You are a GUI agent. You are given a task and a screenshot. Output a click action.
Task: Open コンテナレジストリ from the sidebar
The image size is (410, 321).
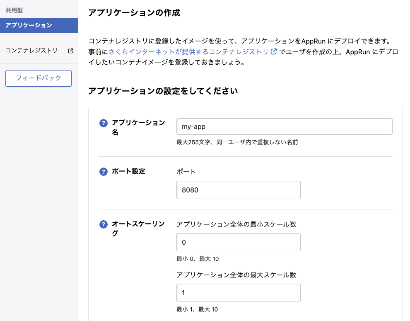pyautogui.click(x=31, y=50)
